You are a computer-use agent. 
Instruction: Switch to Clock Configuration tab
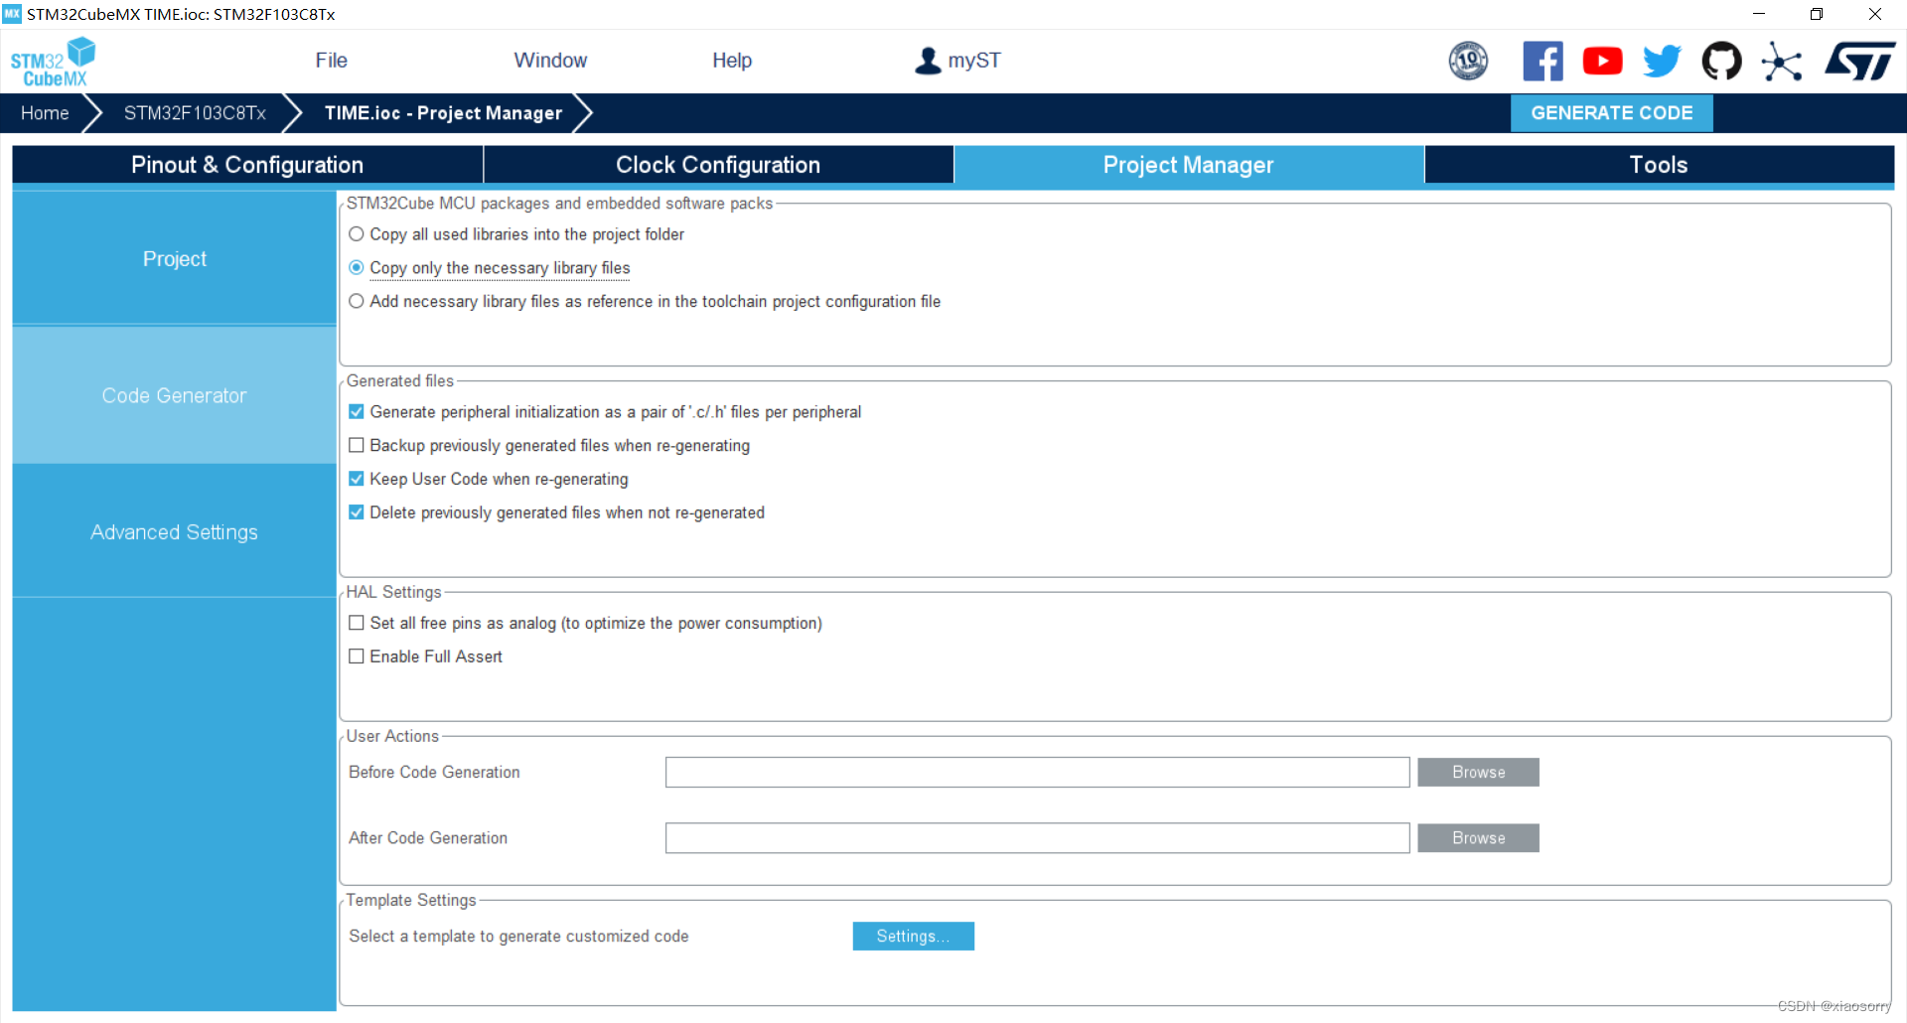(718, 165)
